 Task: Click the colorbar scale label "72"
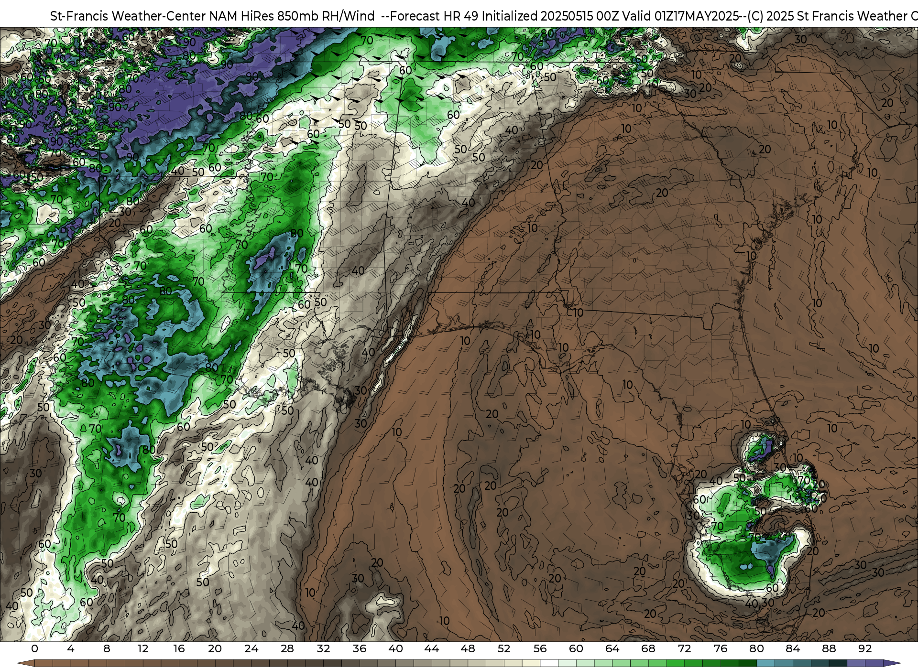coord(685,648)
